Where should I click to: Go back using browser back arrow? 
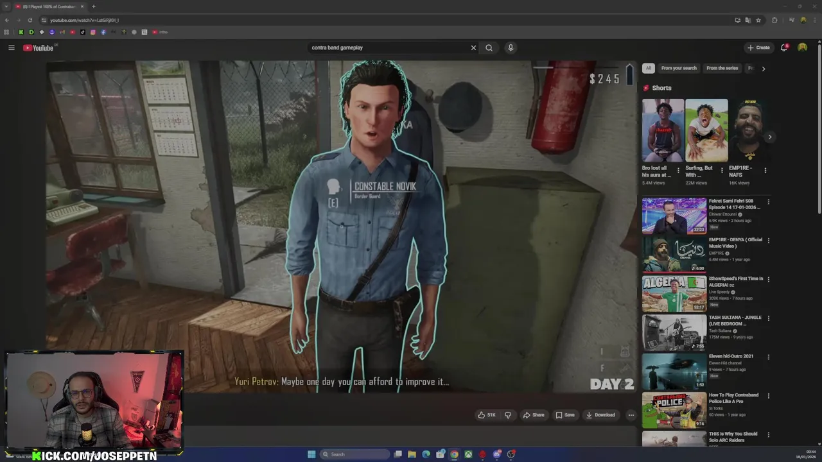pyautogui.click(x=7, y=20)
